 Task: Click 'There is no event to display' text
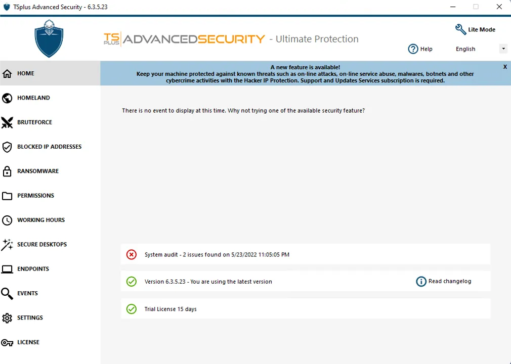click(x=243, y=111)
